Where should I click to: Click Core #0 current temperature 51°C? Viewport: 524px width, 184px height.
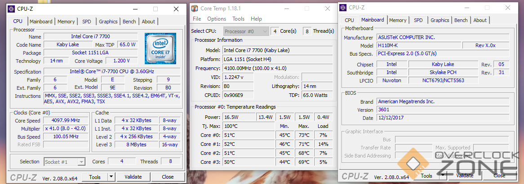point(249,135)
